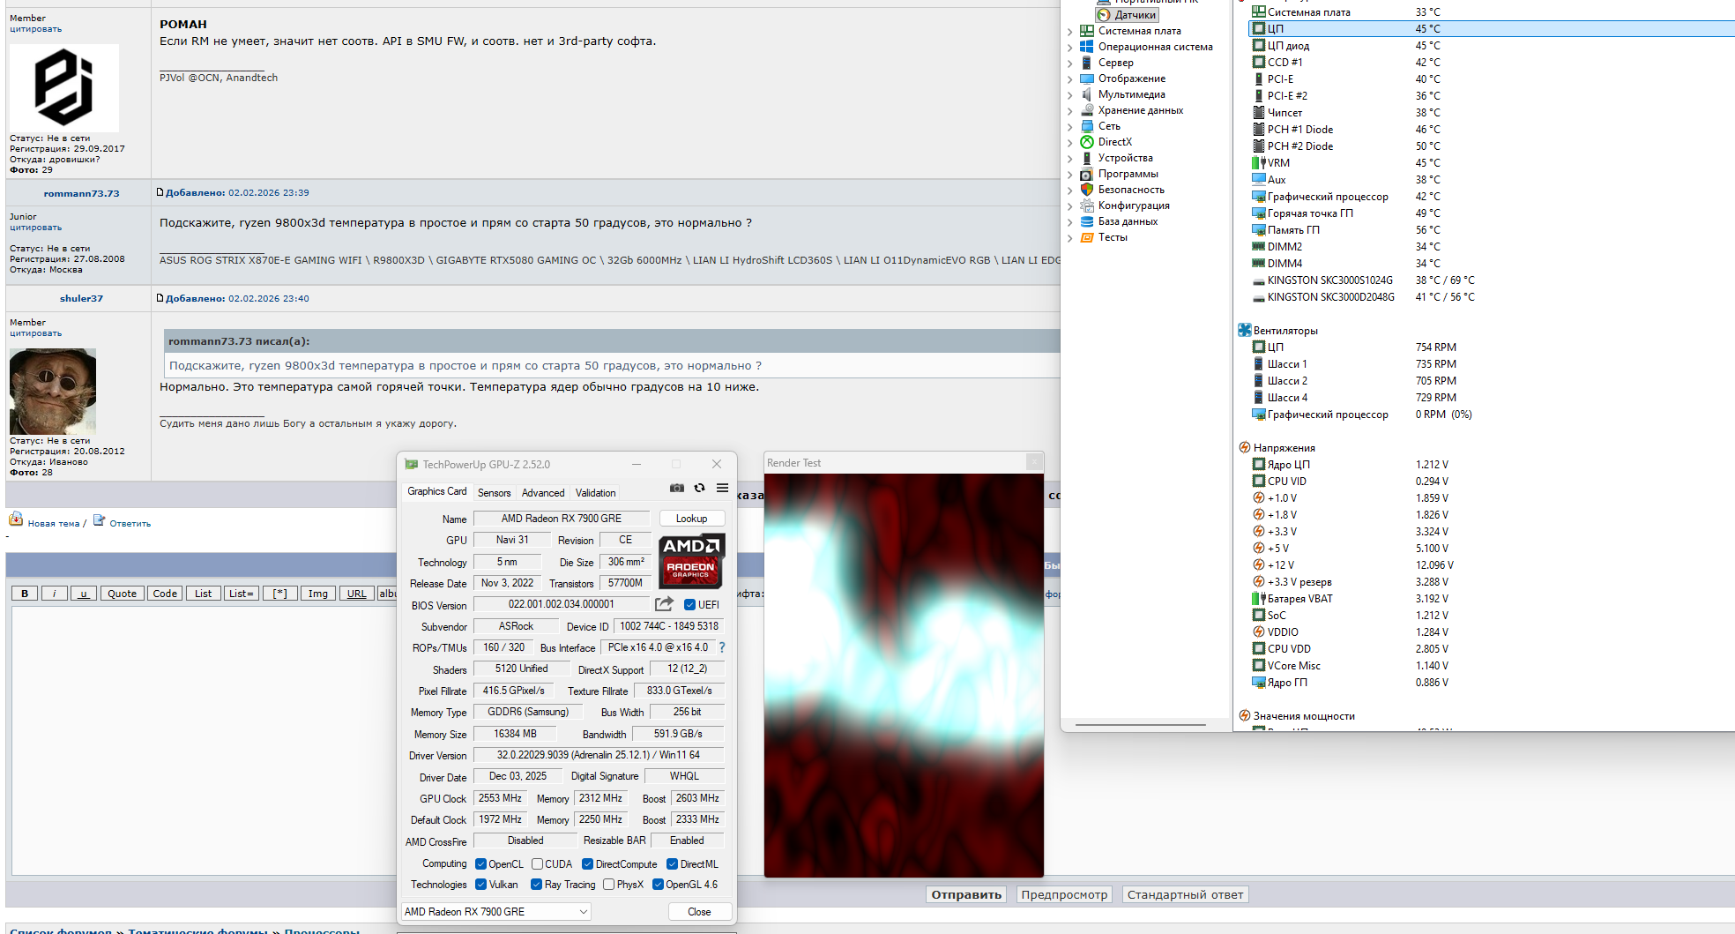Toggle the OpenCL checkbox
1735x934 pixels.
[x=480, y=864]
